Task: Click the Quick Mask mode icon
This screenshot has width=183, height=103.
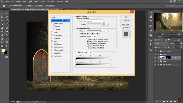Action: pyautogui.click(x=2, y=57)
